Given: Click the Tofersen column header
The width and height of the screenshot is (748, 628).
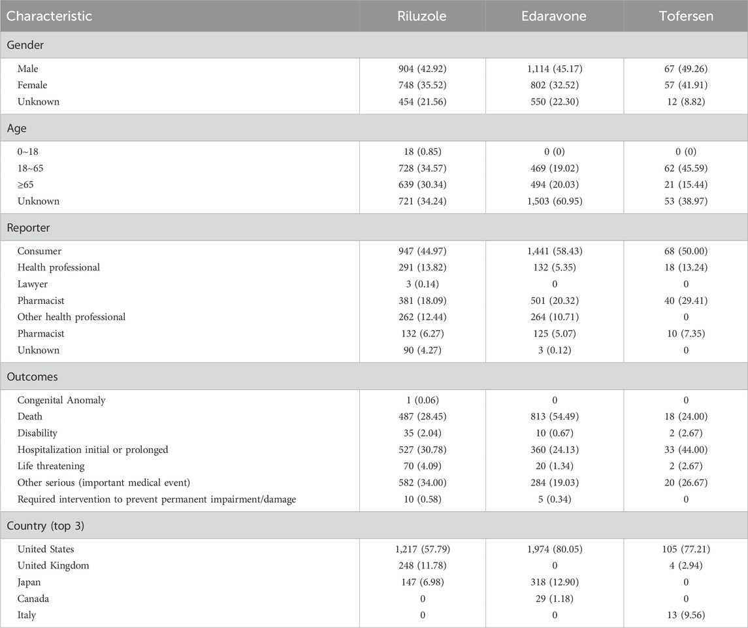Looking at the screenshot, I should tap(685, 16).
